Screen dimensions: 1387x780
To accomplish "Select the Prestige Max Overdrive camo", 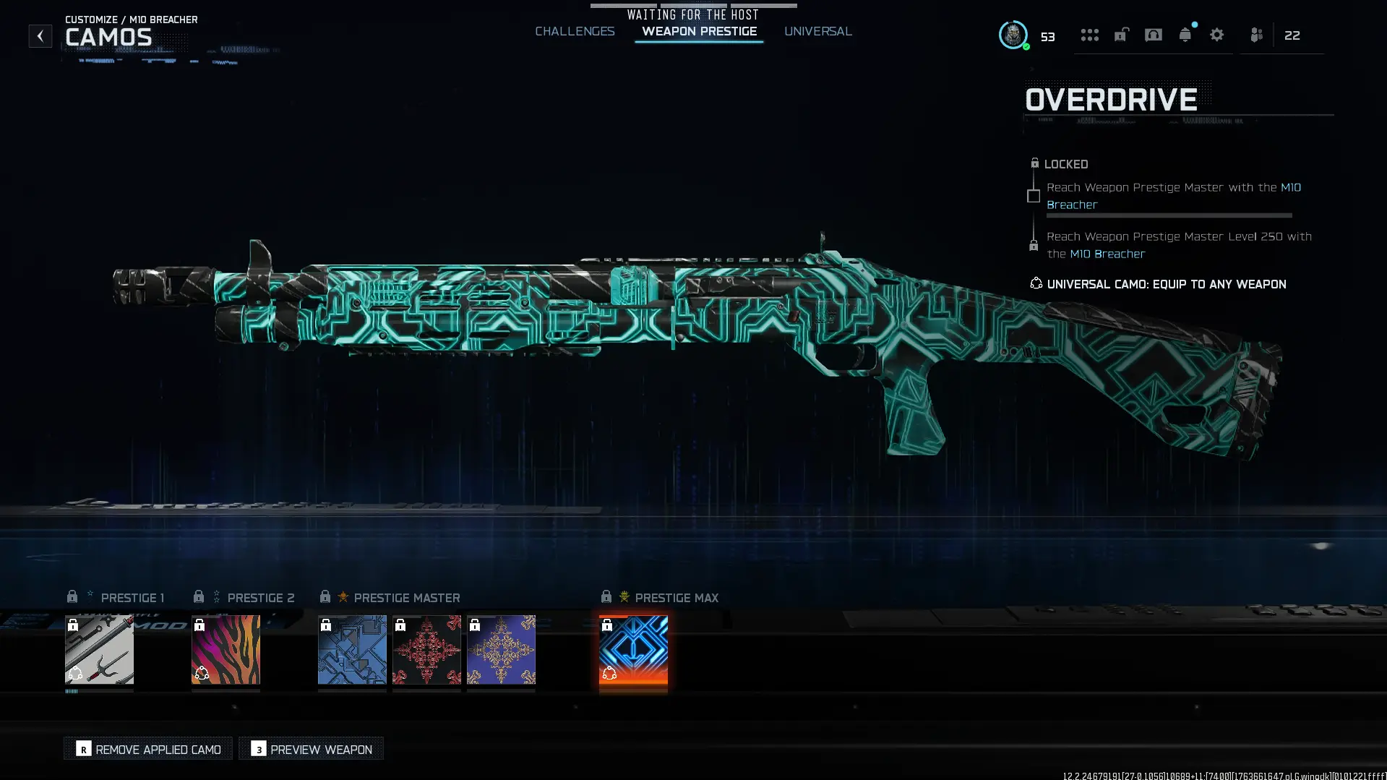I will click(633, 649).
